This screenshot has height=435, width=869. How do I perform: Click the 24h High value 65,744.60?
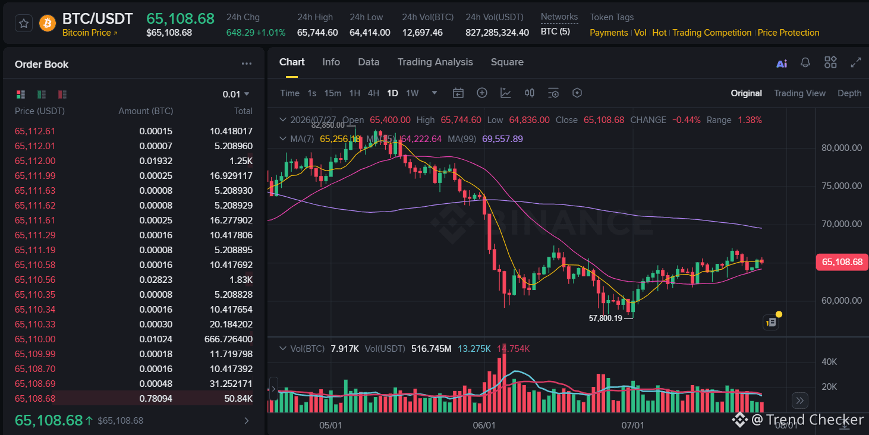coord(317,33)
